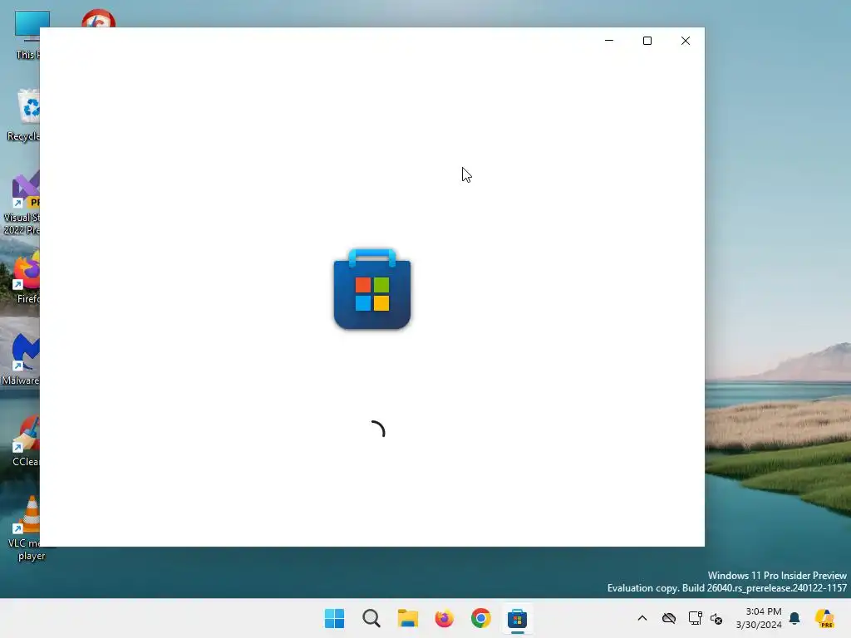Select the VLC media player shortcut
This screenshot has width=851, height=638.
coord(24,528)
